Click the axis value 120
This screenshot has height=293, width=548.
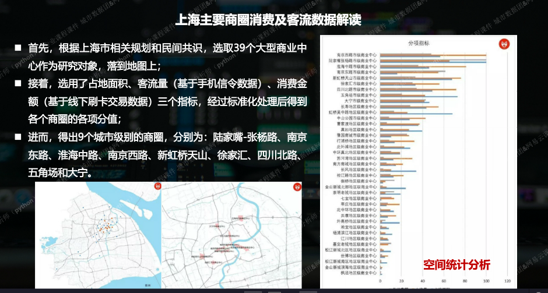tap(508, 281)
